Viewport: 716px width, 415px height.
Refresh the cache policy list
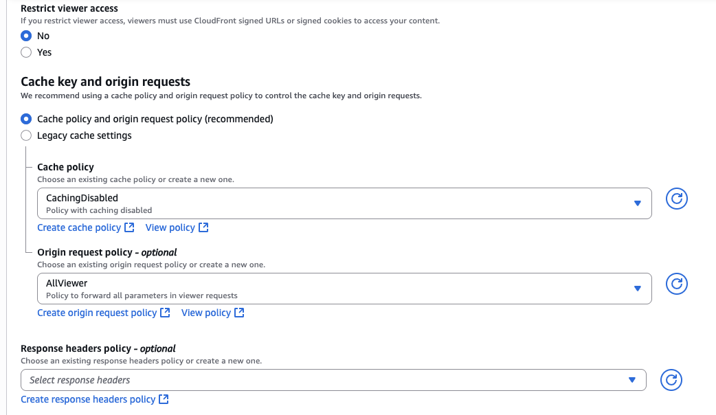click(677, 199)
